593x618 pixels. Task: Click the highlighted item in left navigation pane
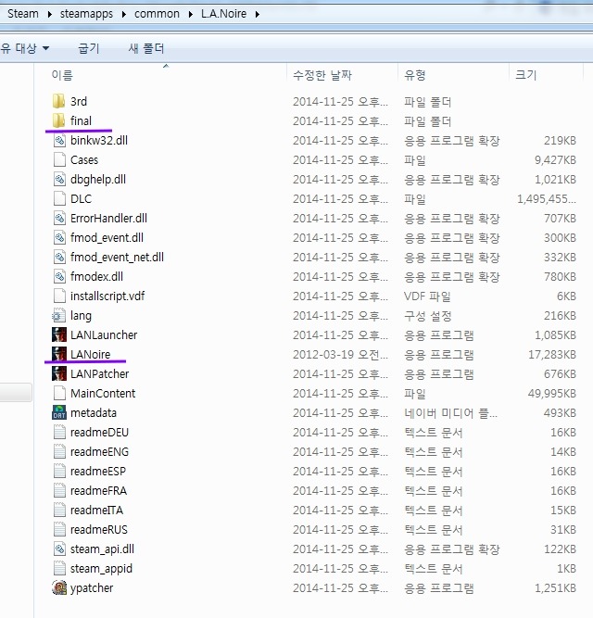point(16,392)
